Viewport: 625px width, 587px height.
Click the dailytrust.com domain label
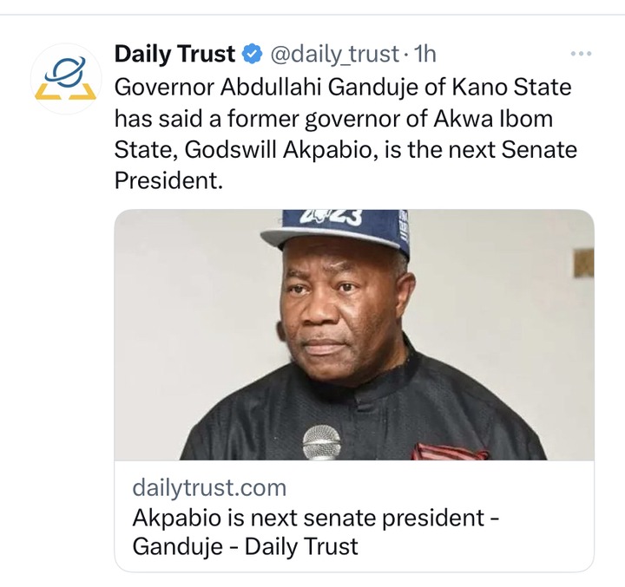tap(208, 488)
